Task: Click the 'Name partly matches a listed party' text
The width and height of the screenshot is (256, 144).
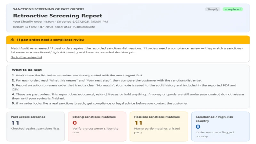Action: 157,131
